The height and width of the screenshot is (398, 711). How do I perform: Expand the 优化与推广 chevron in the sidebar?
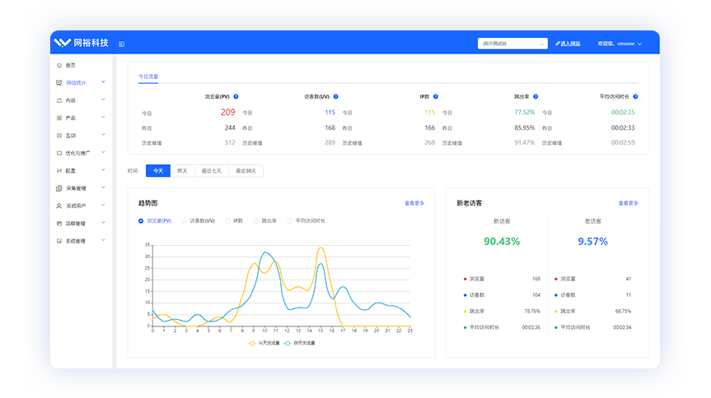point(103,152)
